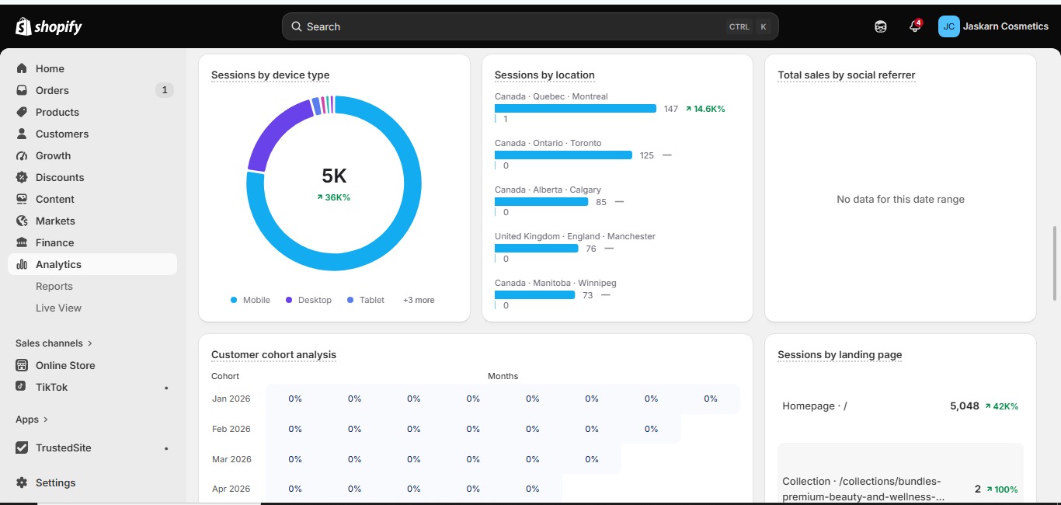Click the Growth icon in sidebar

[x=22, y=155]
